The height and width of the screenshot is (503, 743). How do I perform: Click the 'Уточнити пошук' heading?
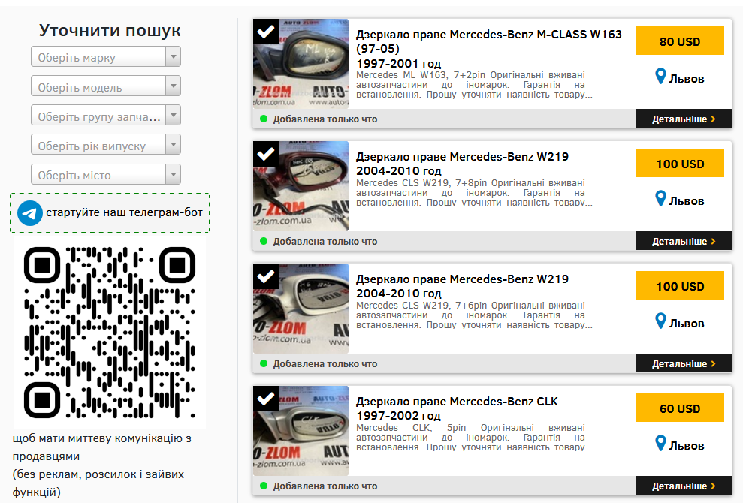point(110,30)
